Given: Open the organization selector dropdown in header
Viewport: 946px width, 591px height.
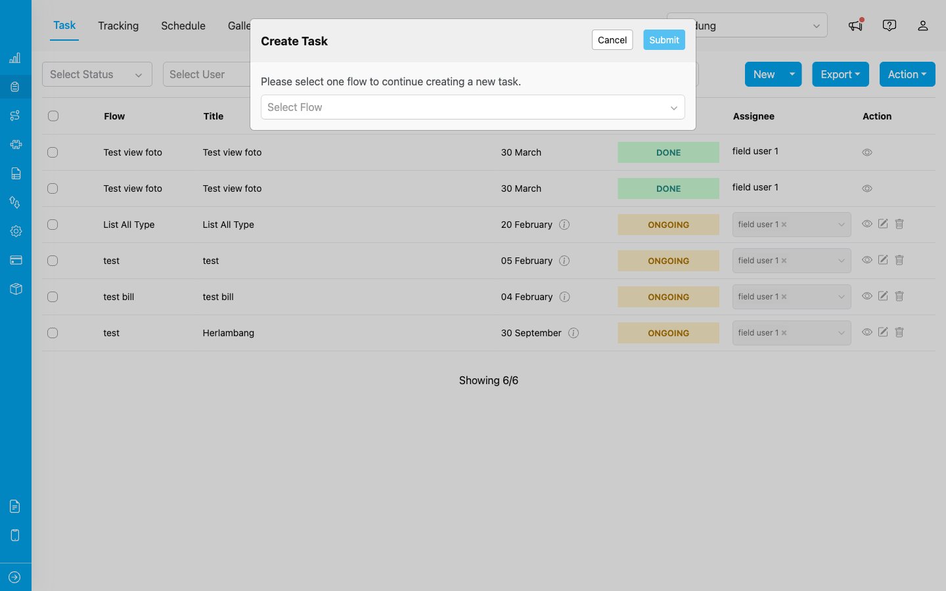Looking at the screenshot, I should (x=747, y=26).
